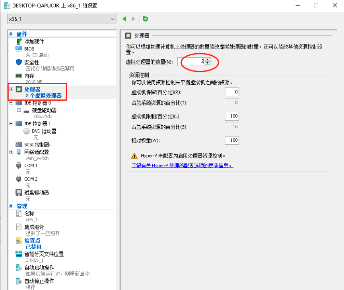The width and height of the screenshot is (344, 290).
Task: Select the IDE 控制器 0 icon
Action: [x=19, y=103]
